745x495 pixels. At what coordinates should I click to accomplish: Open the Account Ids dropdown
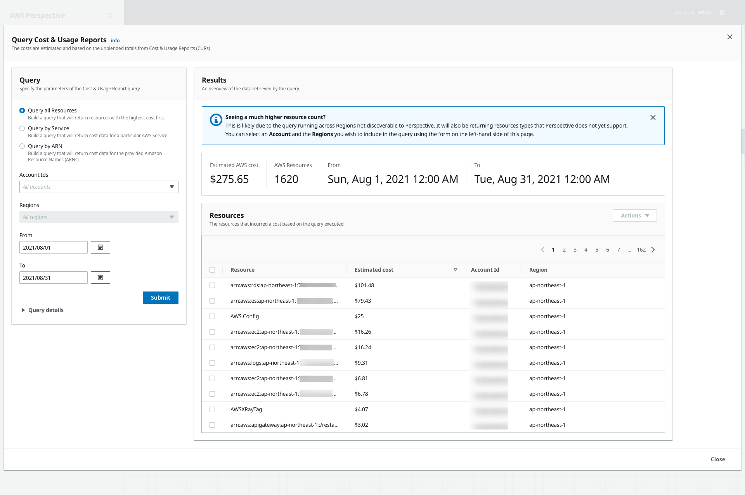tap(99, 187)
